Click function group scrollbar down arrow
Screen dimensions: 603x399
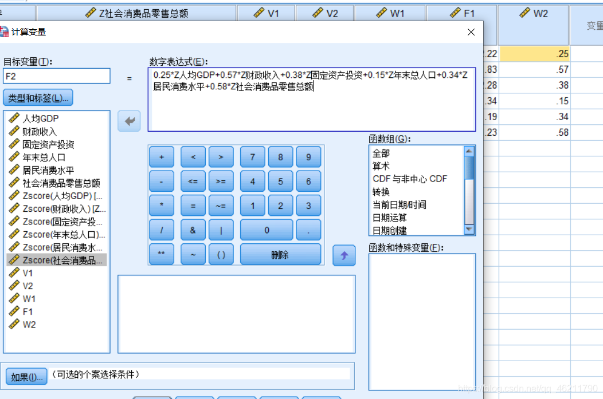tap(469, 229)
